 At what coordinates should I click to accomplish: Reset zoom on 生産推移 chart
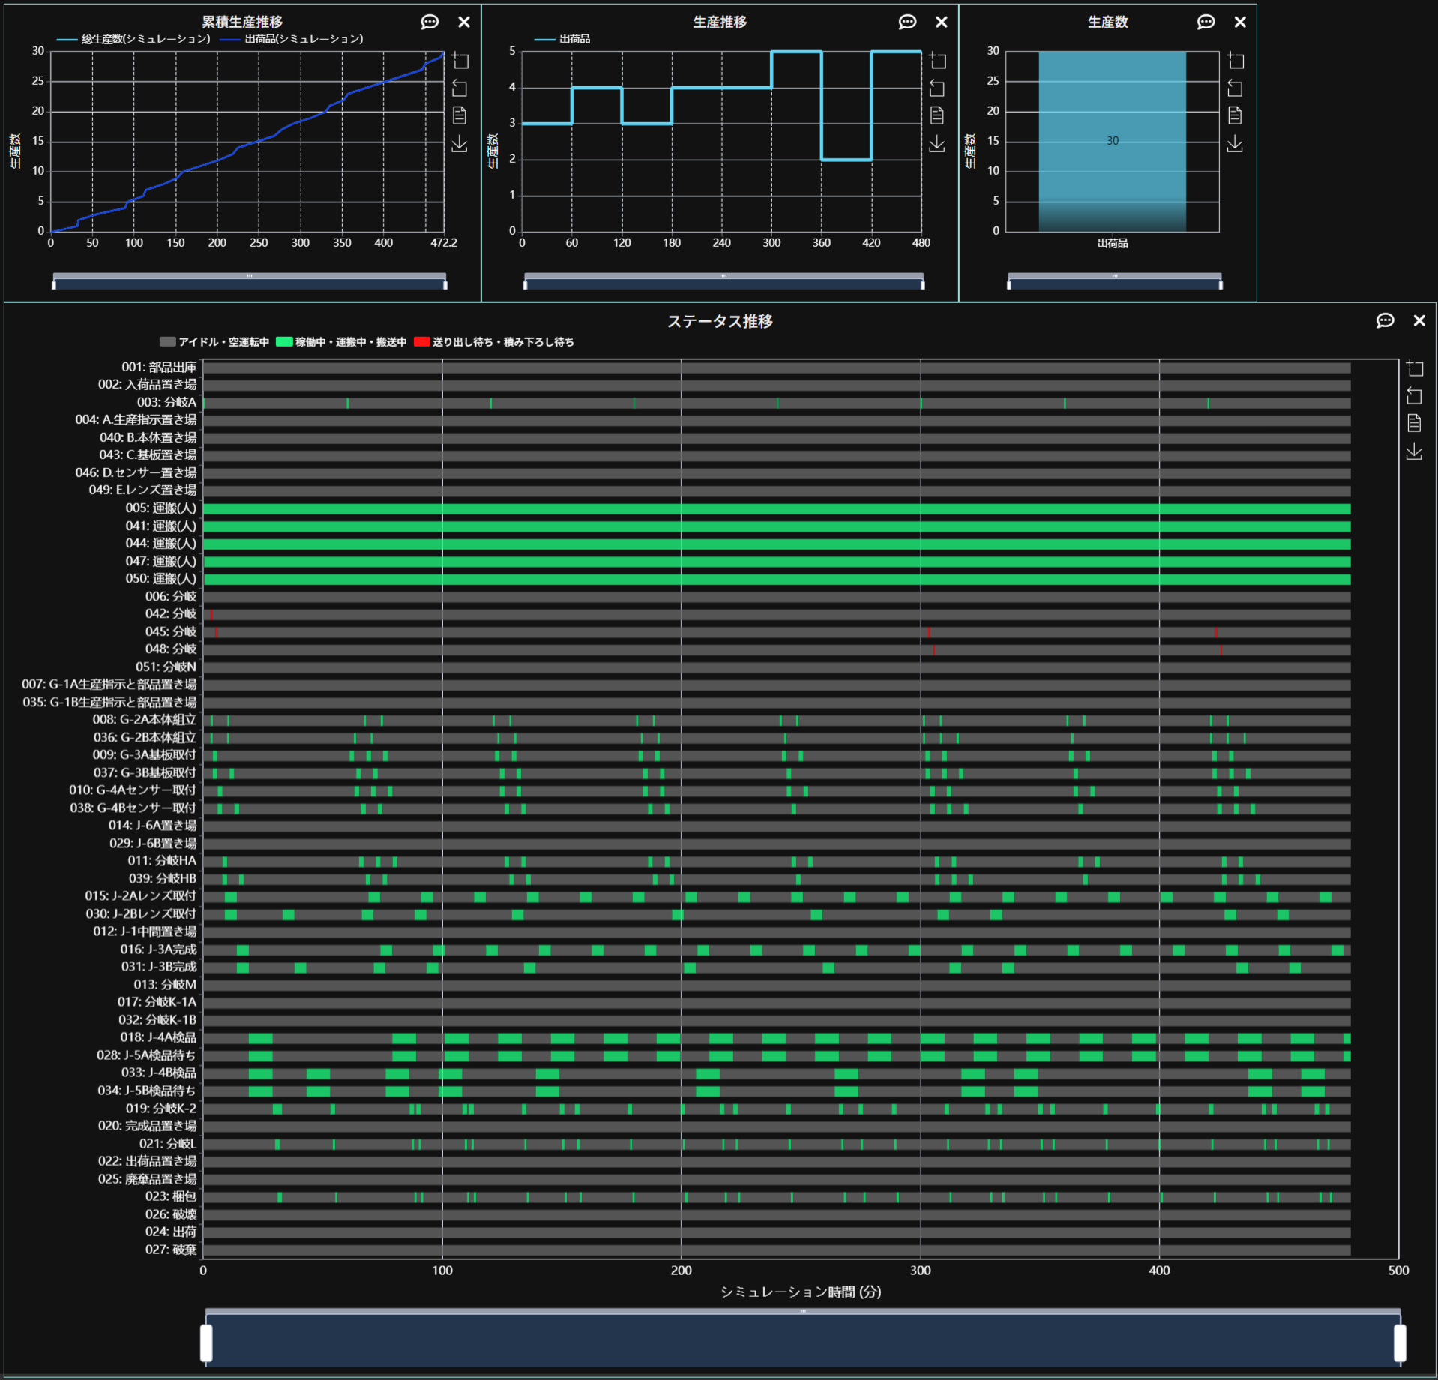(x=937, y=88)
